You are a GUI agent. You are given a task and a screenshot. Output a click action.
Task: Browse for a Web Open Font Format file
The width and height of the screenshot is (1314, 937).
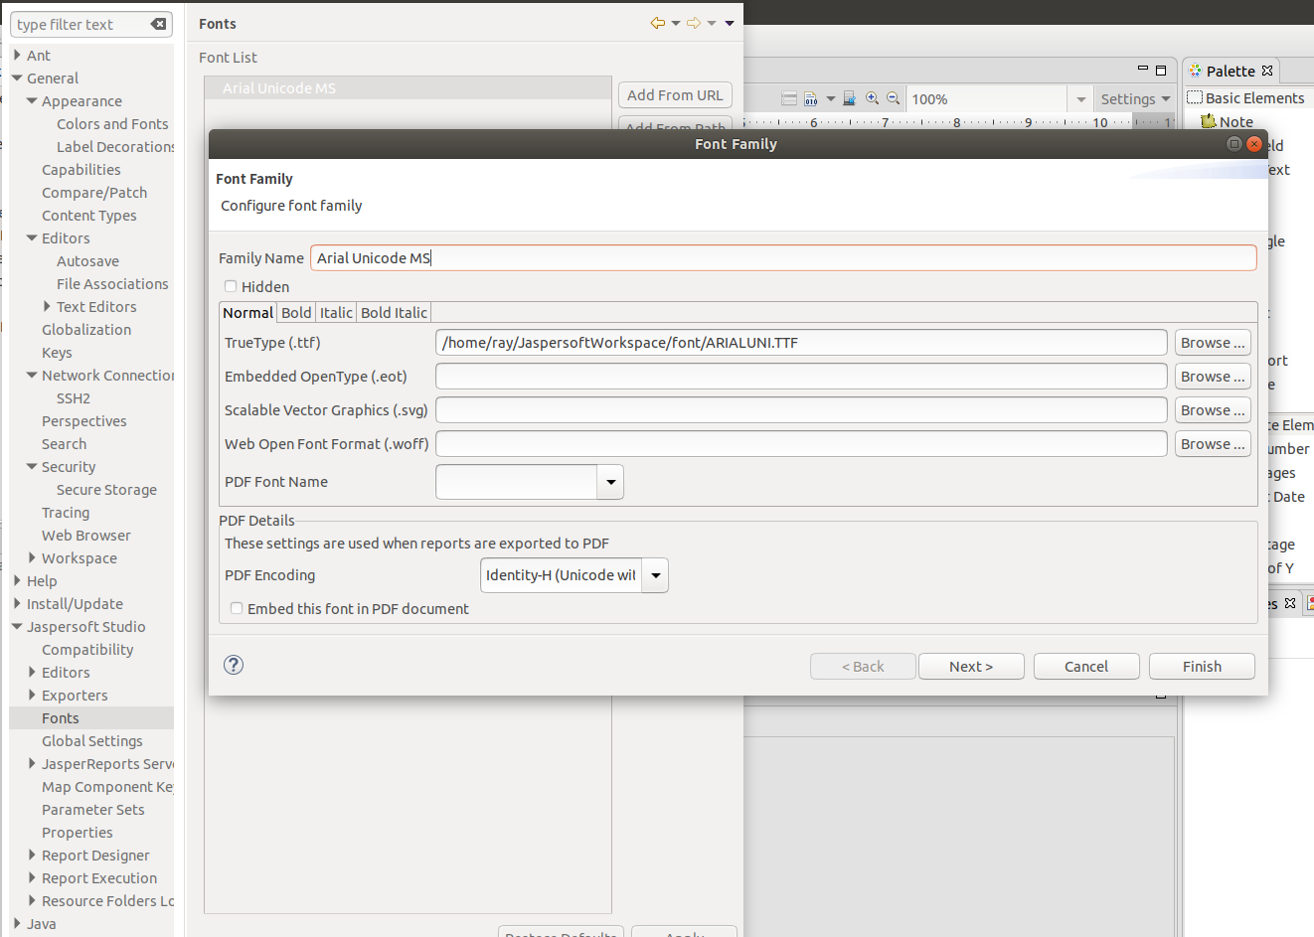tap(1213, 444)
